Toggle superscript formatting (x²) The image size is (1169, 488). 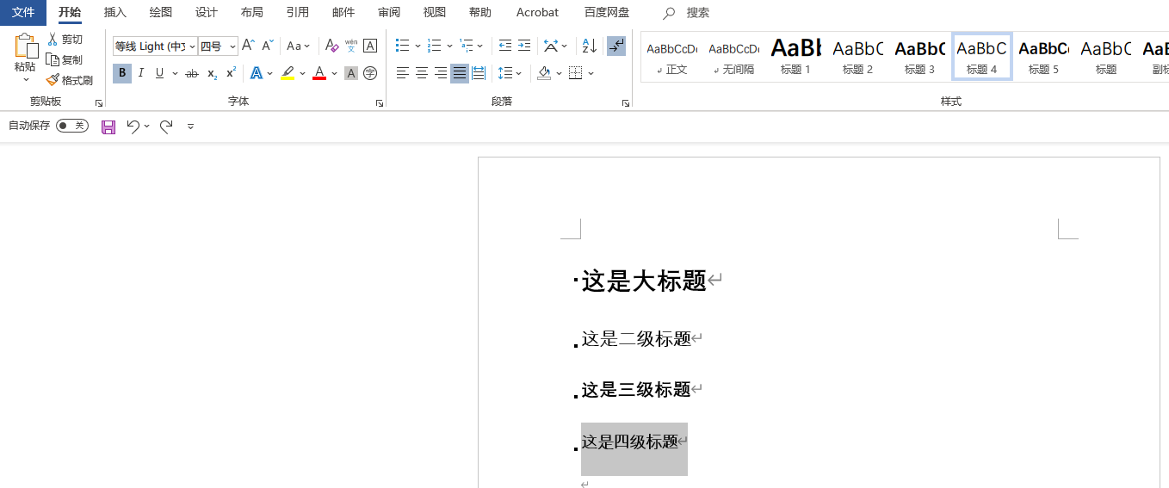pyautogui.click(x=231, y=73)
